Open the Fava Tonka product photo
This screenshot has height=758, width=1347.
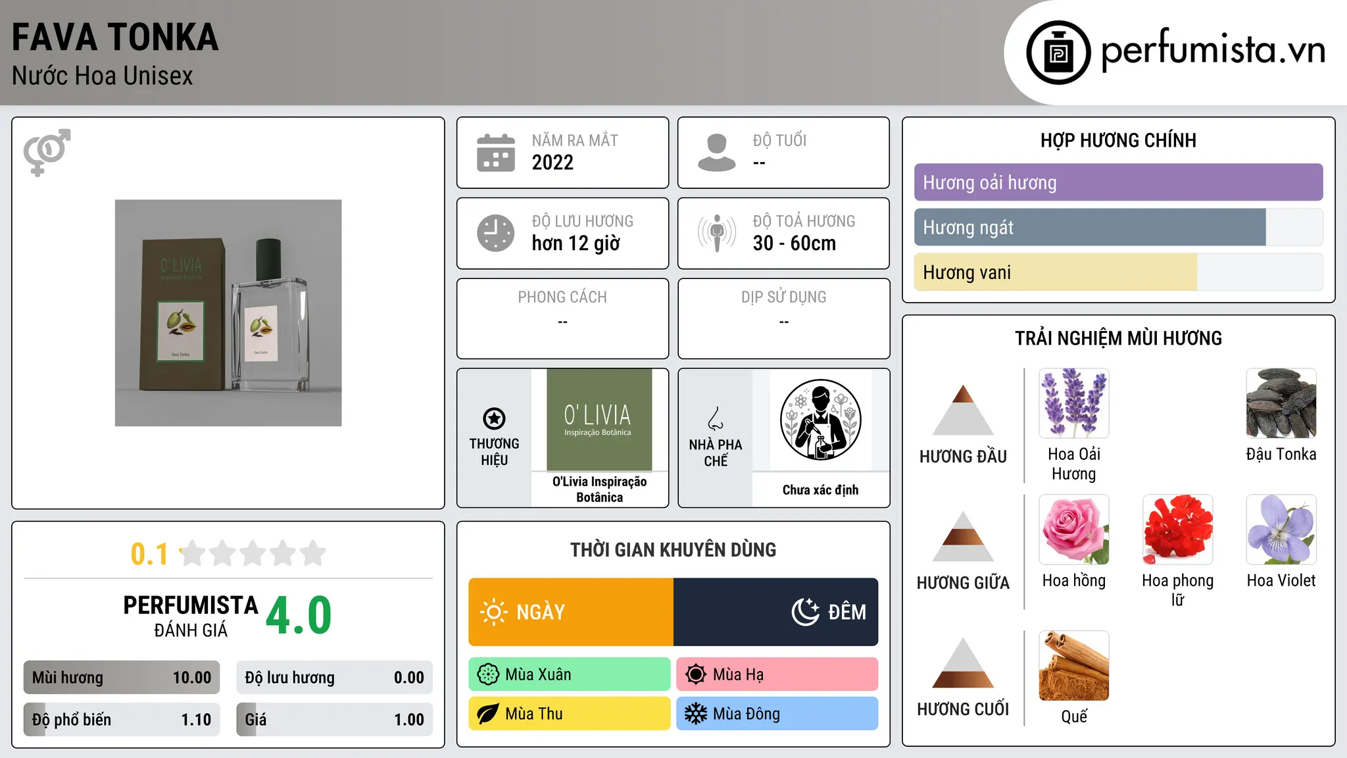pos(228,313)
